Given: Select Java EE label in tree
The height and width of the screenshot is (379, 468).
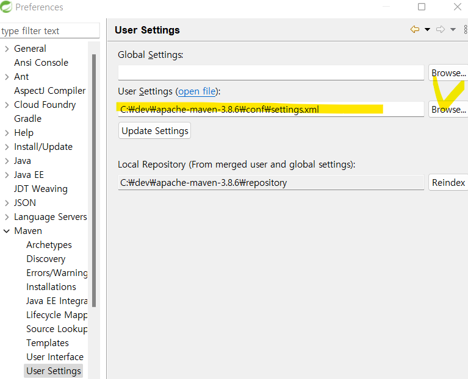Looking at the screenshot, I should click(x=29, y=175).
